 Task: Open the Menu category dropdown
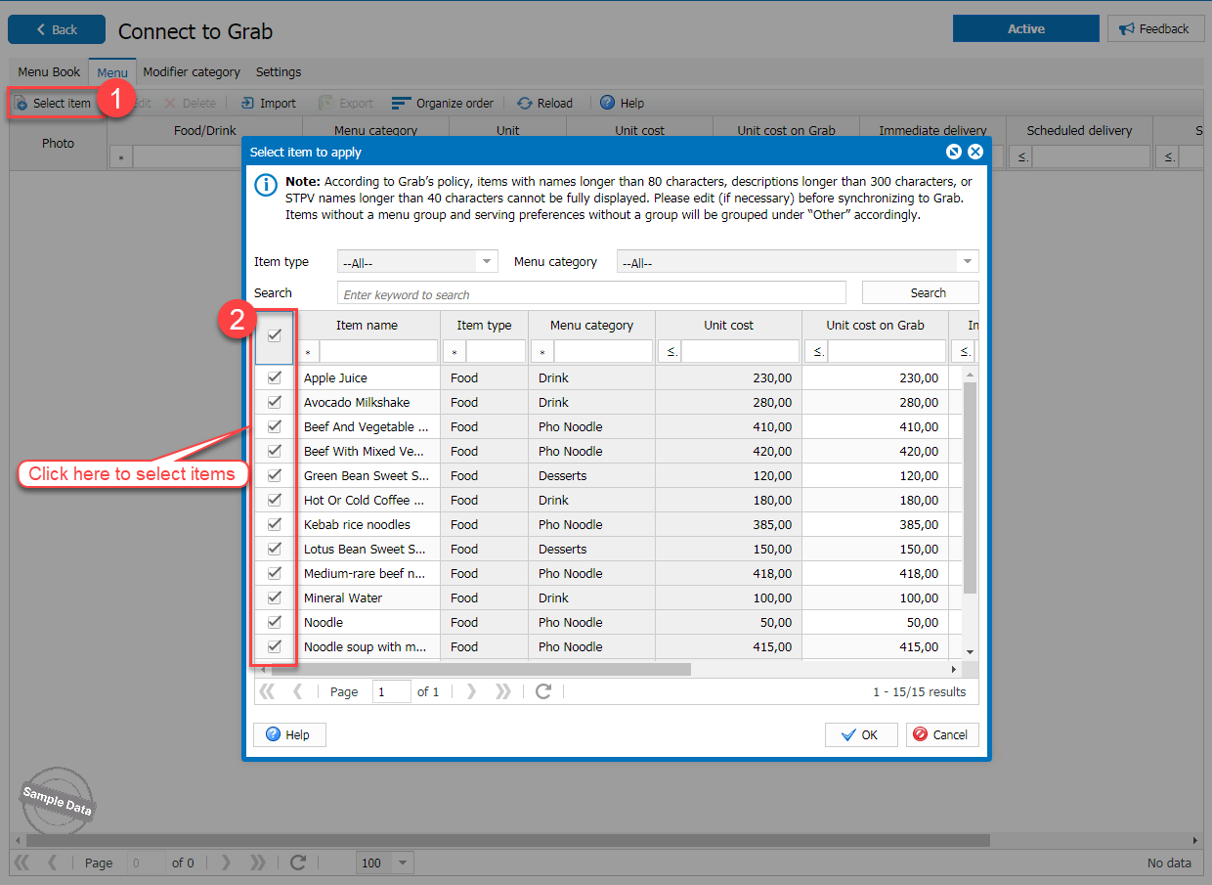(x=967, y=262)
